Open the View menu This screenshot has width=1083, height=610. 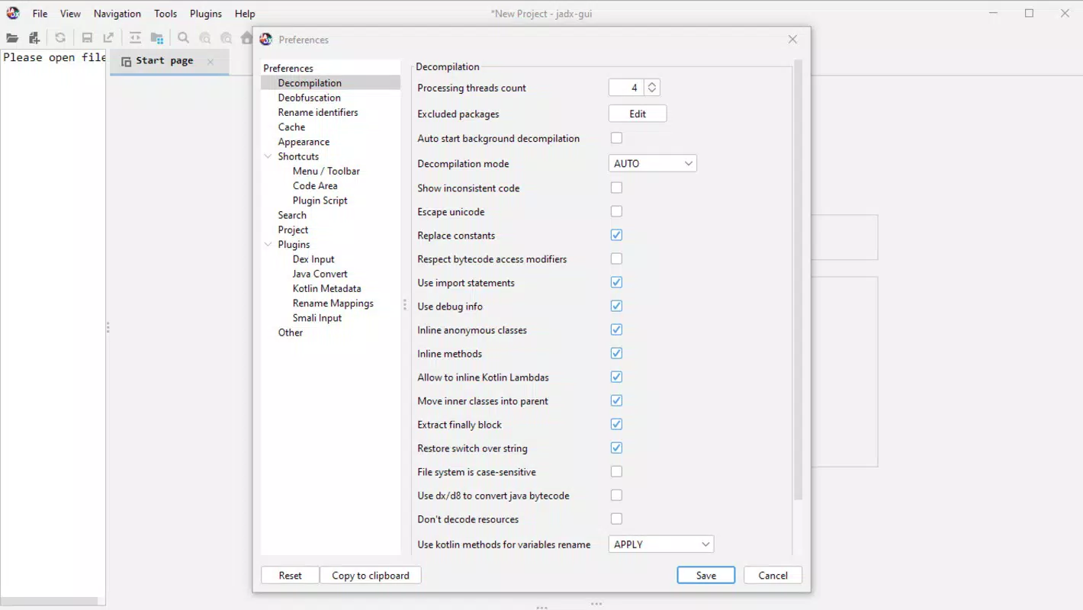(x=70, y=14)
